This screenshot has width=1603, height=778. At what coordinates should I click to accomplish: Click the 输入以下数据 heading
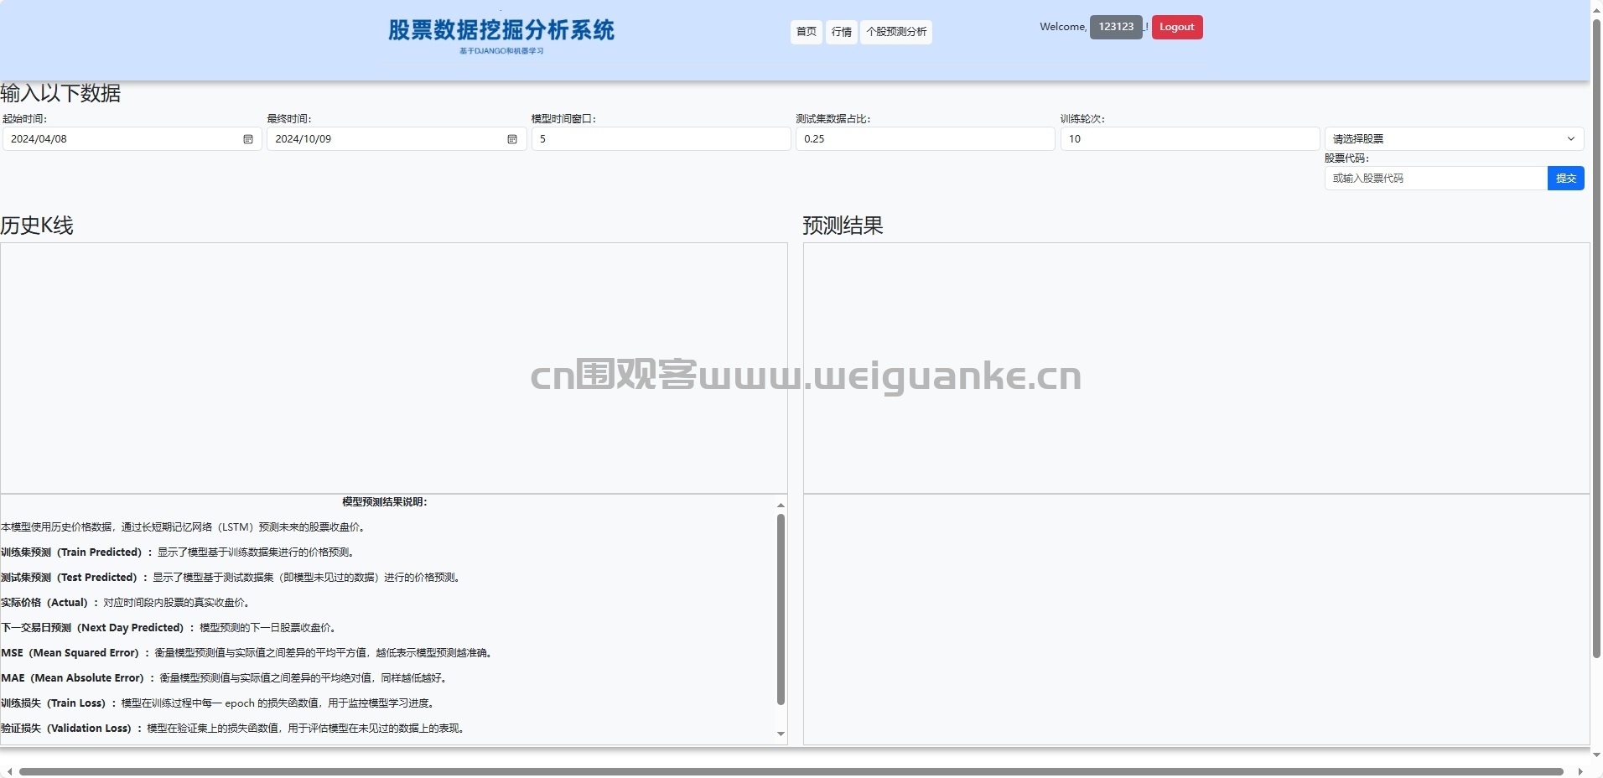click(60, 93)
